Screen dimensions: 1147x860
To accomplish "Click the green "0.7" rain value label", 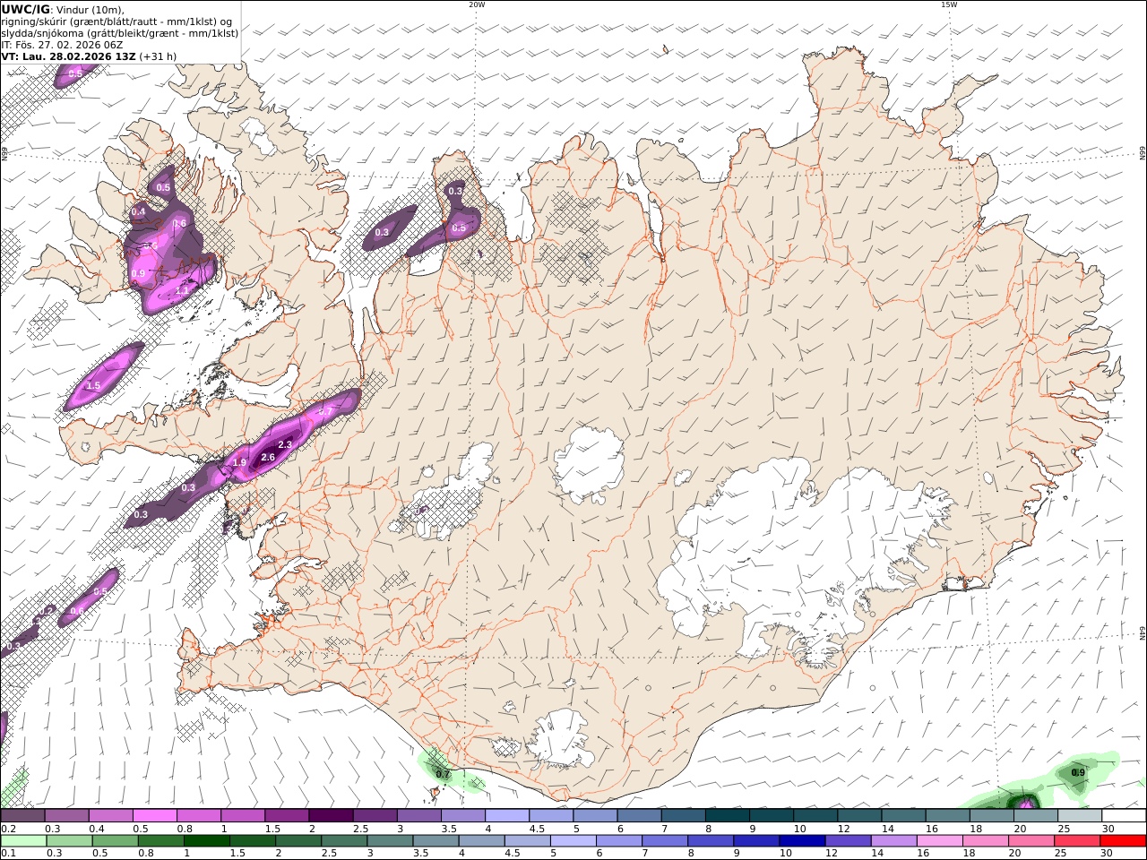I will tap(442, 774).
